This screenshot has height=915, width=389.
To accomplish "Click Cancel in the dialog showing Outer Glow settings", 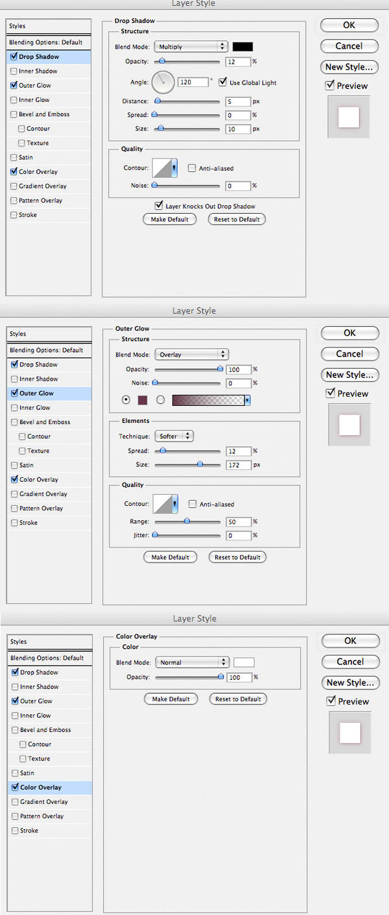I will [349, 354].
